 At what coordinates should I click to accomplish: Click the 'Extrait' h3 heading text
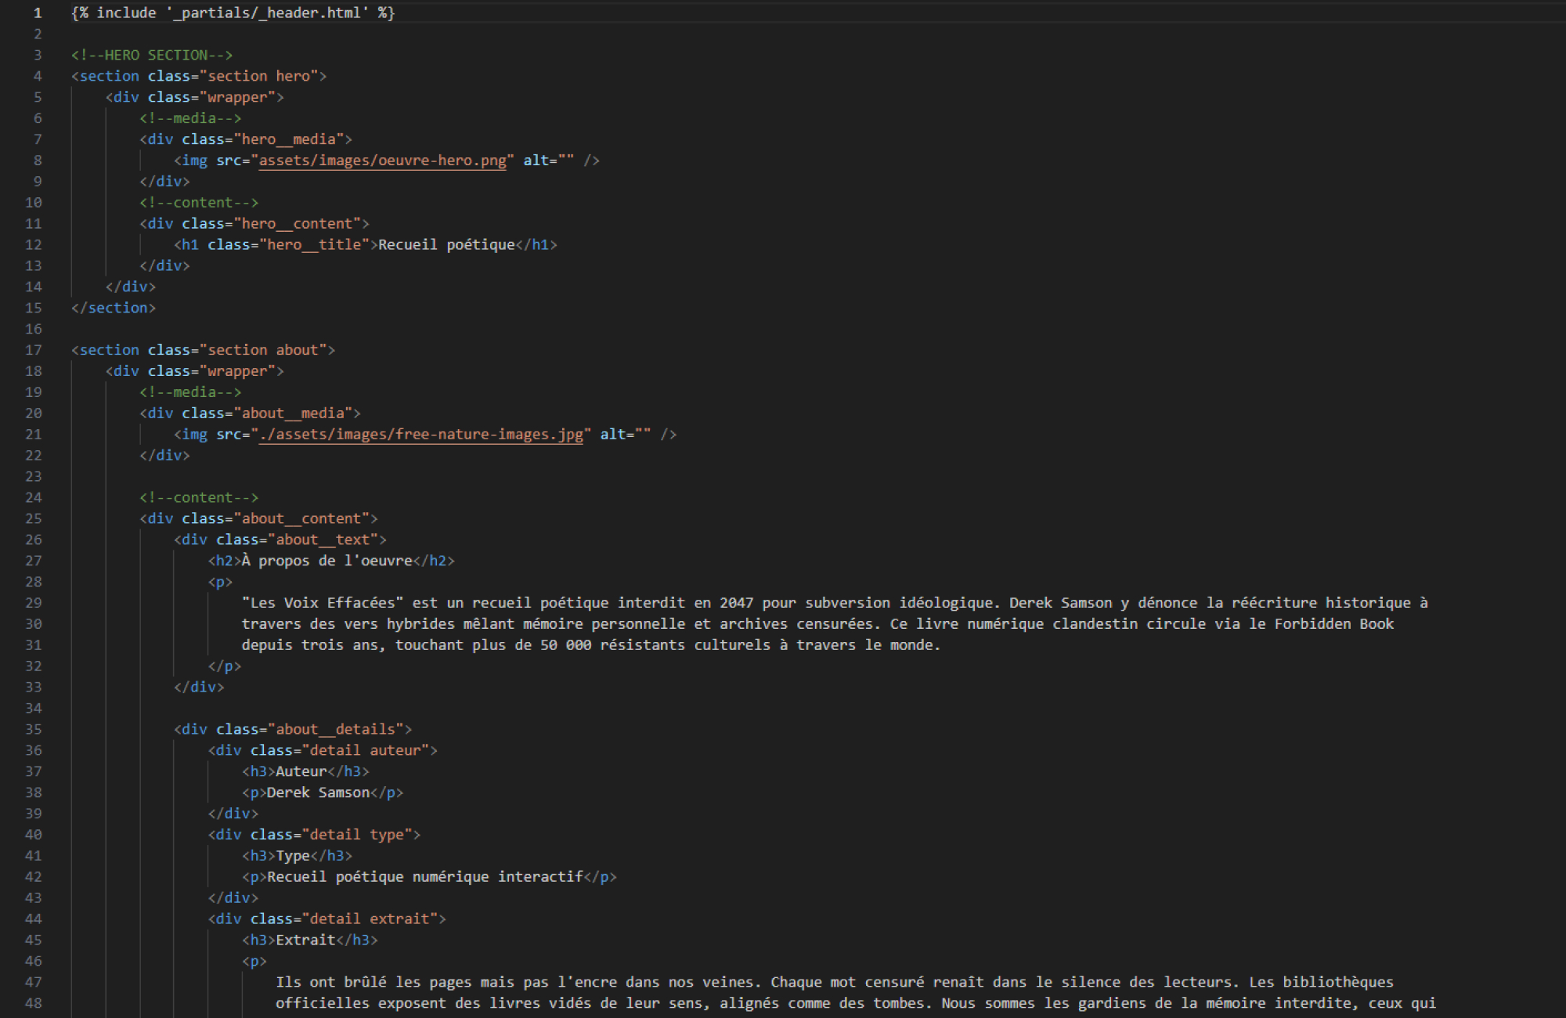305,940
